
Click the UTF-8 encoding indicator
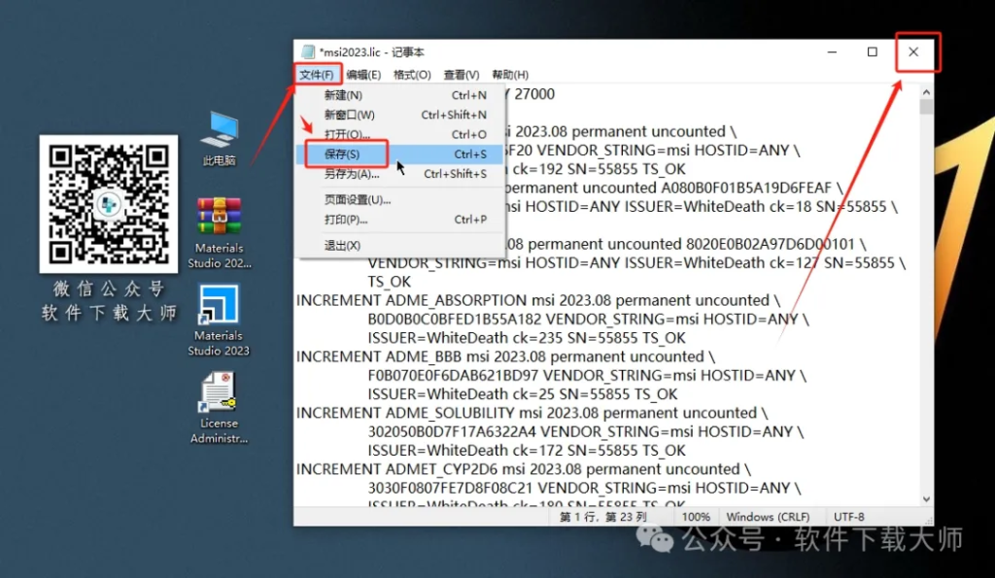tap(849, 516)
